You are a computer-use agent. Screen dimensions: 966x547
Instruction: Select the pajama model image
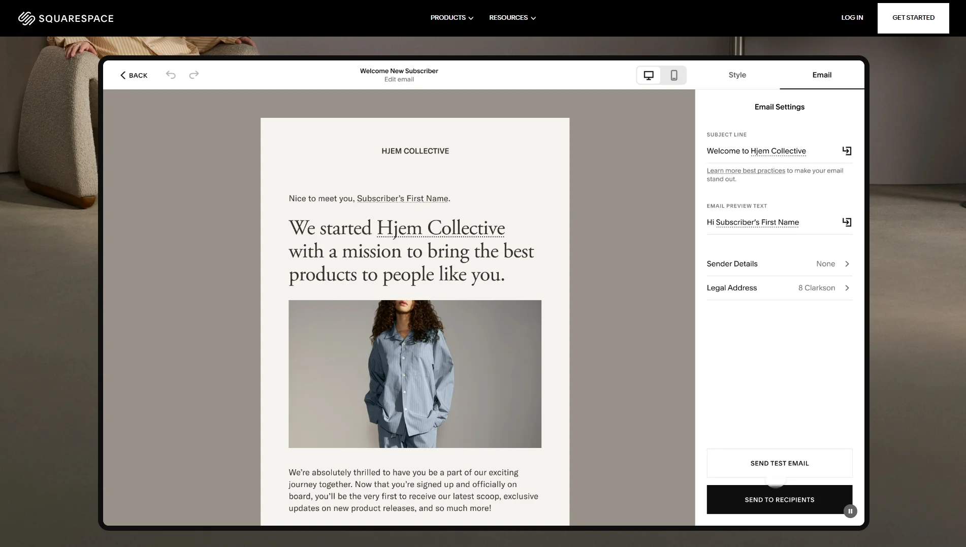pos(415,374)
